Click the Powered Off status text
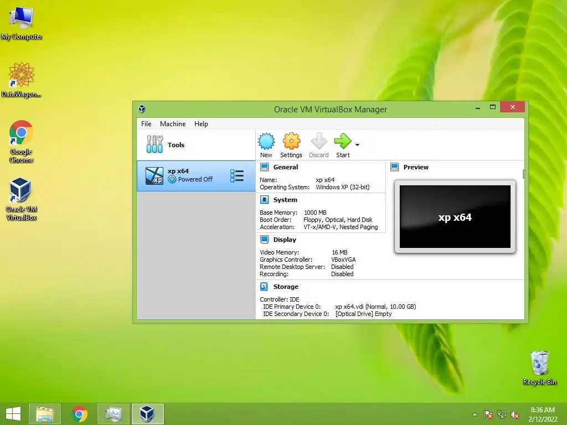The height and width of the screenshot is (425, 567). 195,179
